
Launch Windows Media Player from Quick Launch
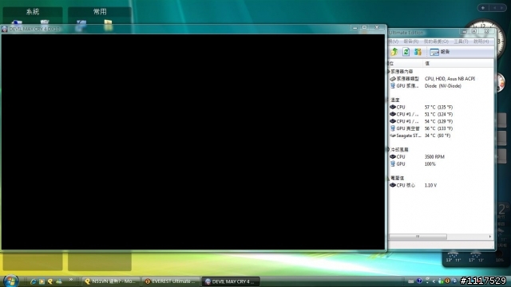pos(42,281)
